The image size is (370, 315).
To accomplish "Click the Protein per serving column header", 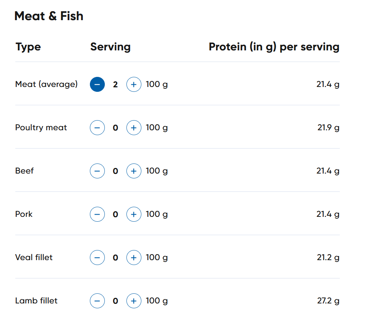I will click(274, 47).
